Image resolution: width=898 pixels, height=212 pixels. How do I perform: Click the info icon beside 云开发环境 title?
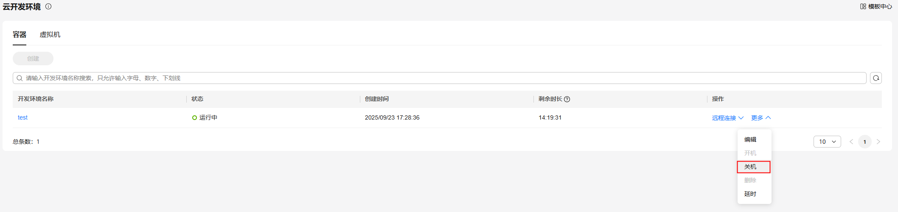click(x=48, y=6)
